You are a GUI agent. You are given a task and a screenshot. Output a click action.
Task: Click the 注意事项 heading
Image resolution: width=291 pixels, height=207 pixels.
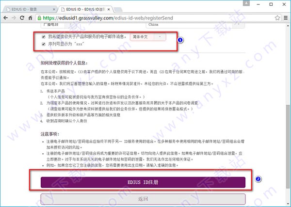point(50,134)
